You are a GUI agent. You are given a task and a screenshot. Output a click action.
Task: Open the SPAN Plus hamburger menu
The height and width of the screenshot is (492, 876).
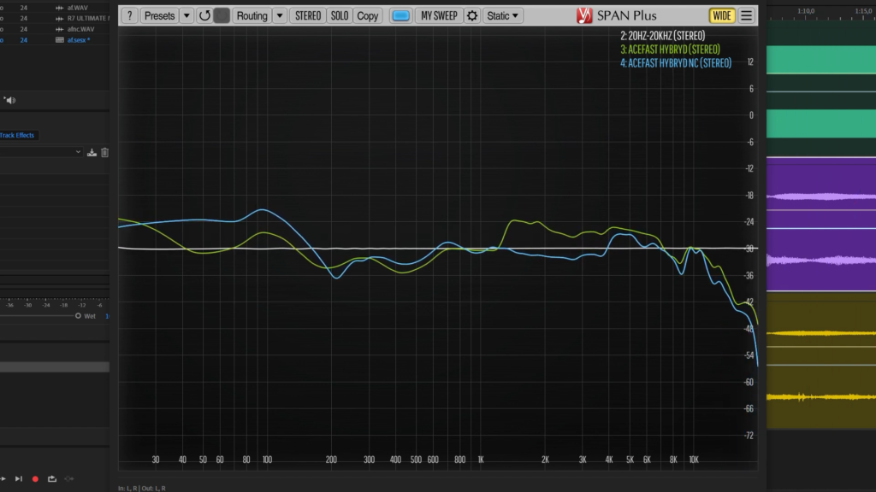click(746, 15)
